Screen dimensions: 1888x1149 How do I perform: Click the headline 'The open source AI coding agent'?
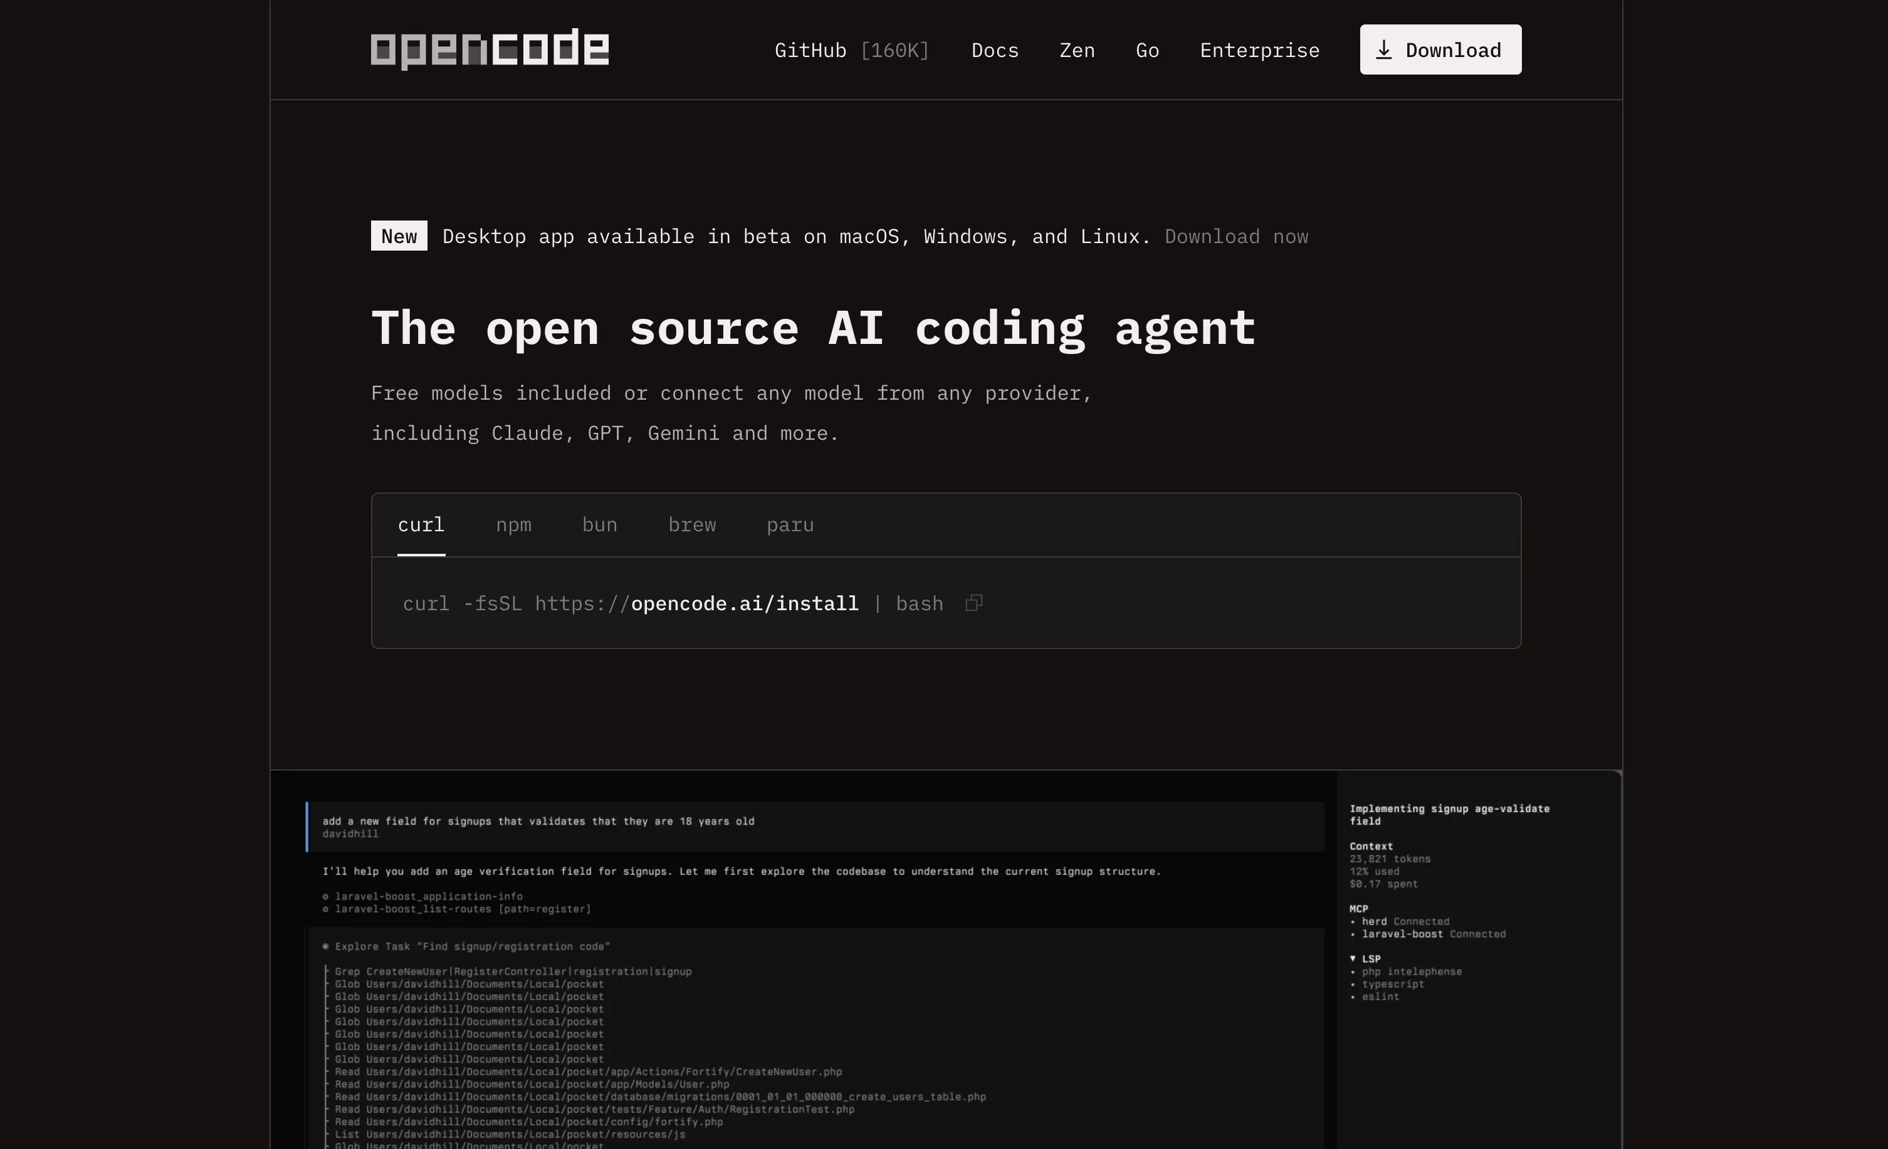814,329
